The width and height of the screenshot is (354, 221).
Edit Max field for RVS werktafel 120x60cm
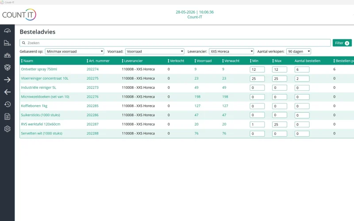(280, 125)
